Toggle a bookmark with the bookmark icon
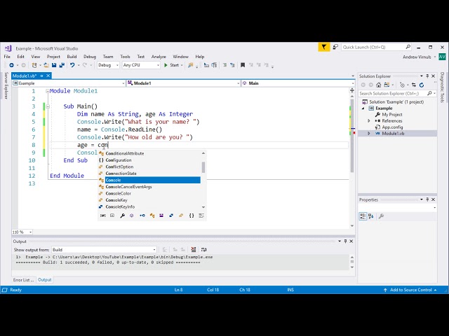Screen dimensions: 449x336 coord(243,65)
